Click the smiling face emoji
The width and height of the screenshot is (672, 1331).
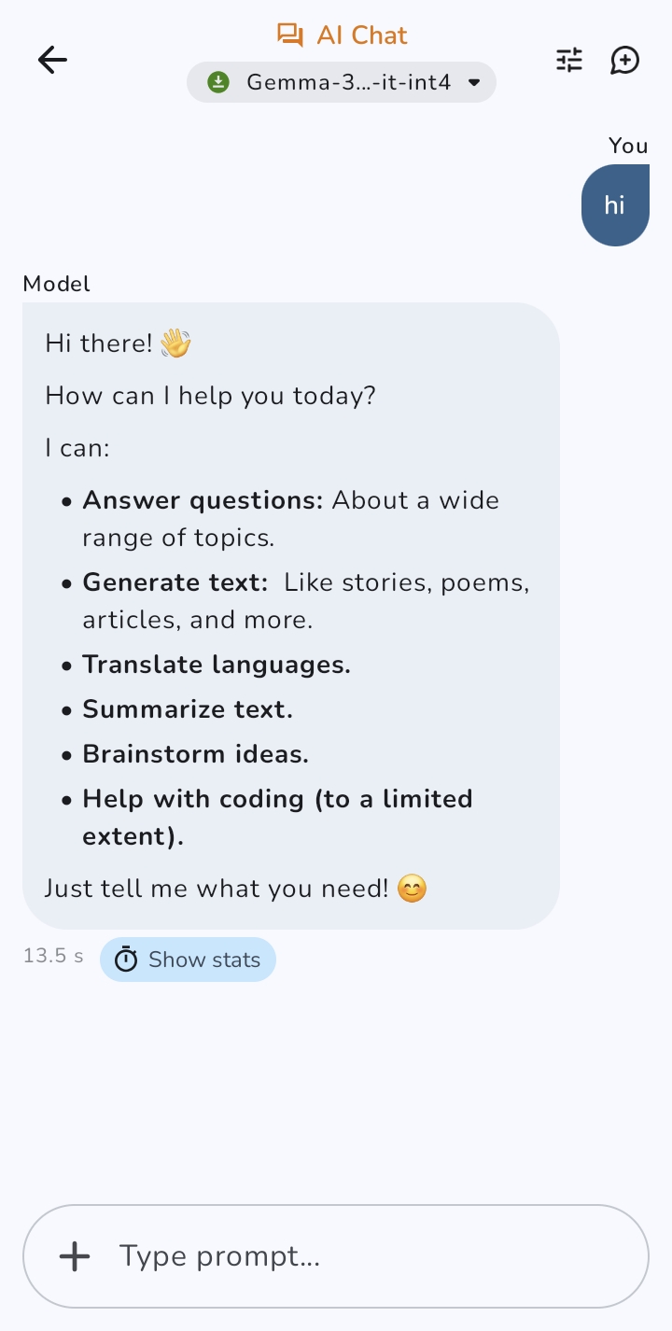click(x=412, y=889)
